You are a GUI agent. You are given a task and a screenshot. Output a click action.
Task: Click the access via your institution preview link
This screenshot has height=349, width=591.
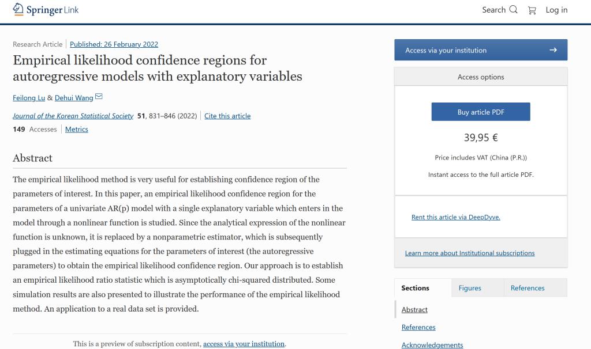point(244,344)
